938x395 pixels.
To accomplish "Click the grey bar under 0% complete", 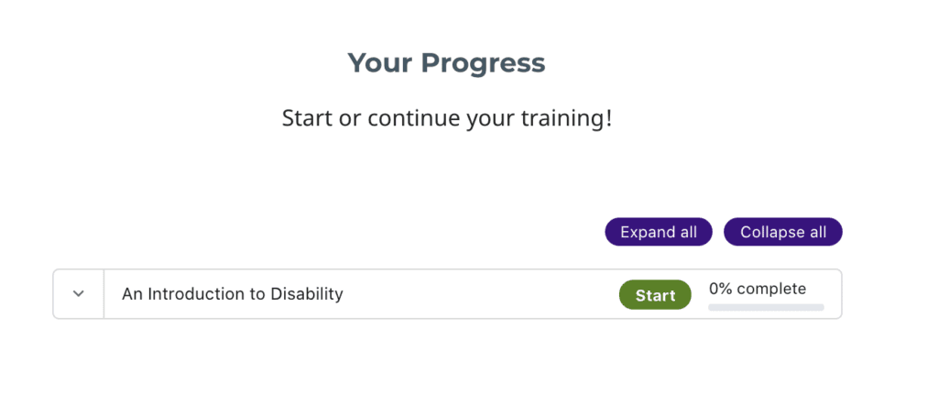I will 766,307.
